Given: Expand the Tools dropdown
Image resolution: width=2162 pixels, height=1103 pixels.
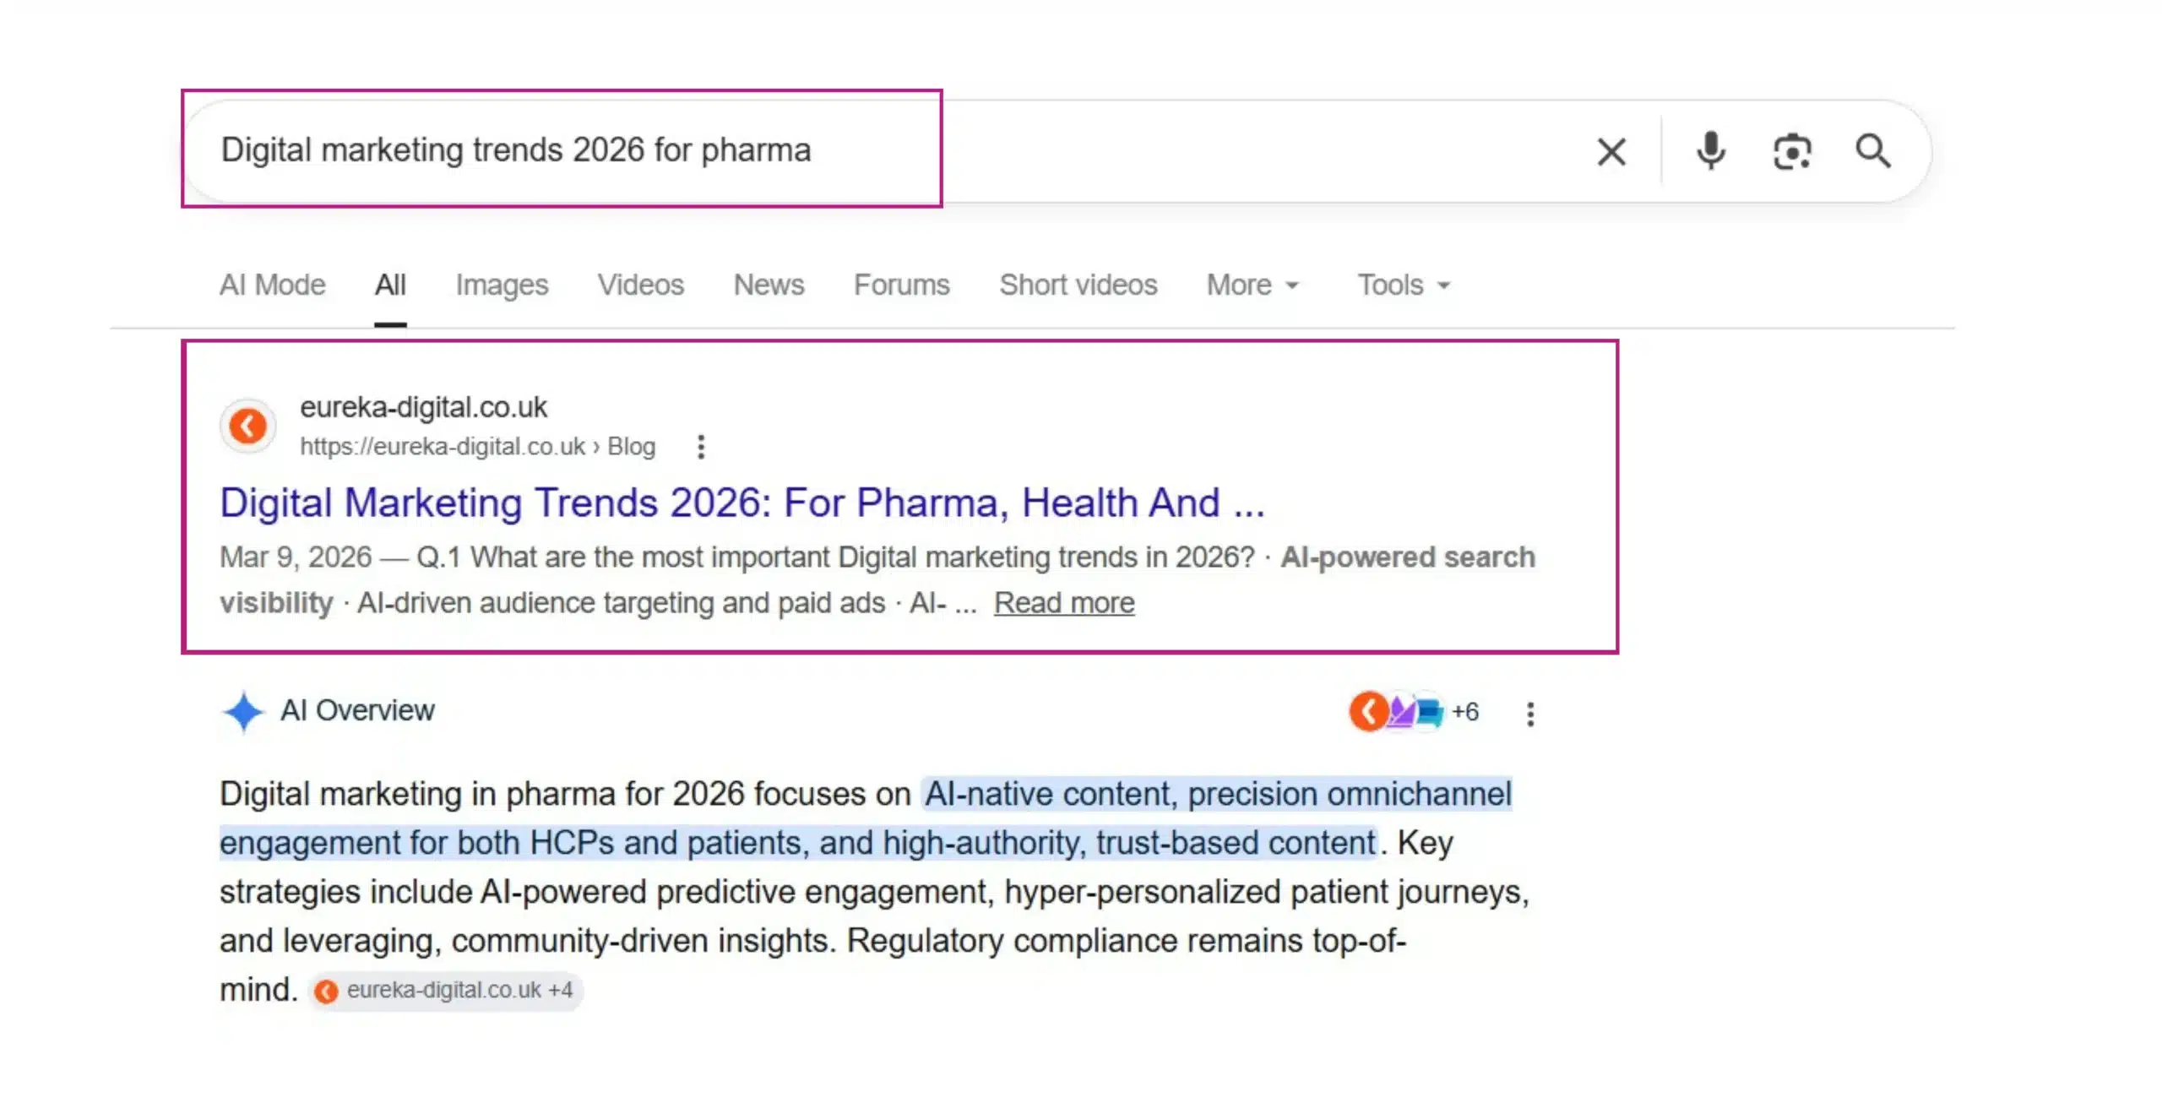Looking at the screenshot, I should pyautogui.click(x=1403, y=285).
